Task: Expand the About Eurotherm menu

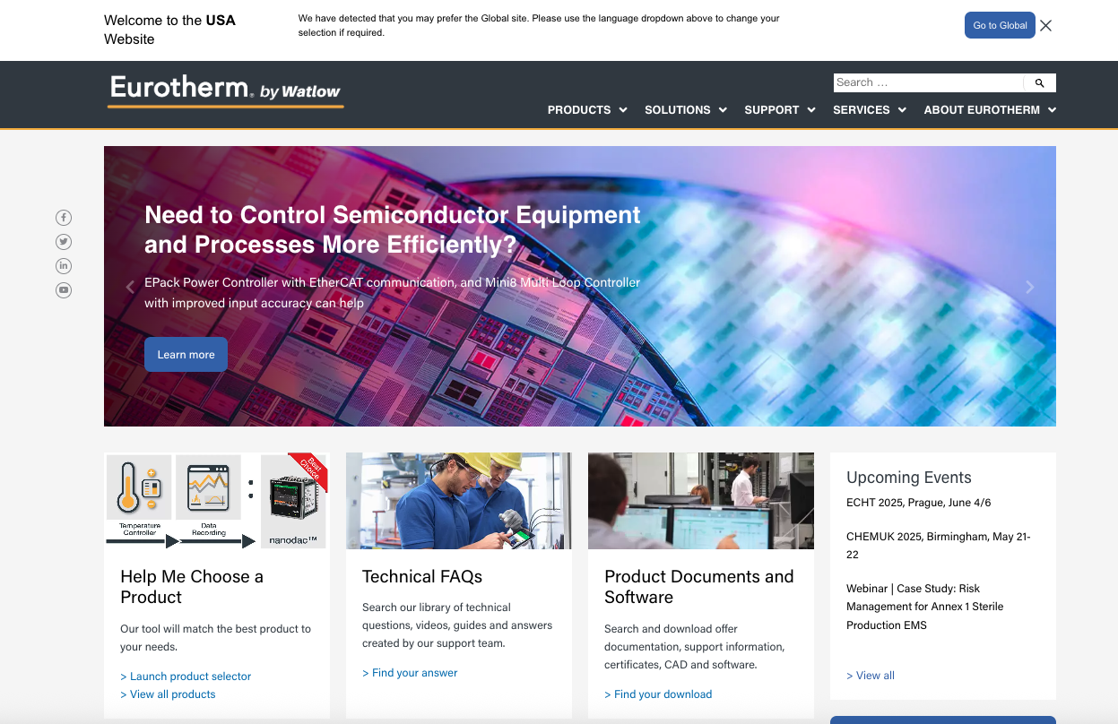Action: coord(990,110)
